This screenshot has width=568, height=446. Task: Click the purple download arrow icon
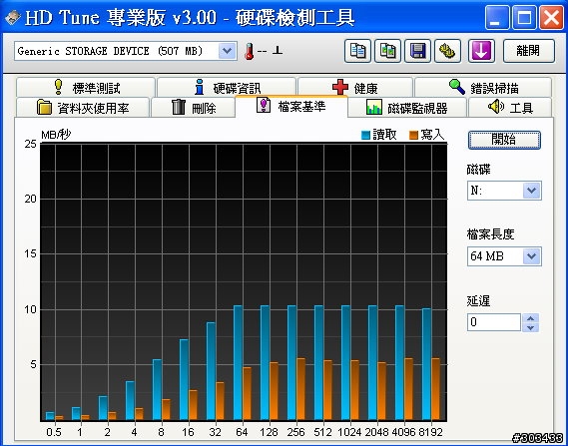(x=481, y=51)
